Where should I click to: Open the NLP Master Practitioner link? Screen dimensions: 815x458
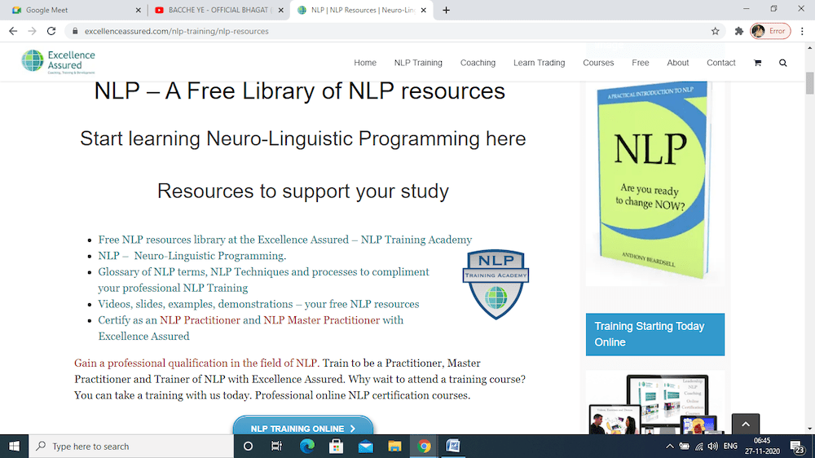pyautogui.click(x=321, y=320)
